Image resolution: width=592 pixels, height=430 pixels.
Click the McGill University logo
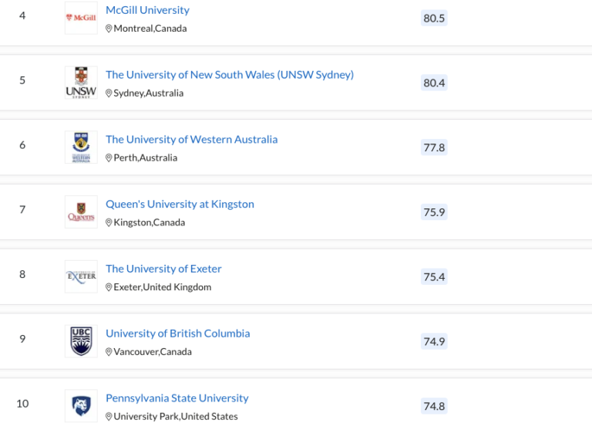[x=81, y=18]
